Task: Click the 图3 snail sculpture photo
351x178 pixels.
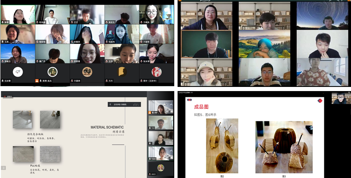Action: [x=284, y=147]
